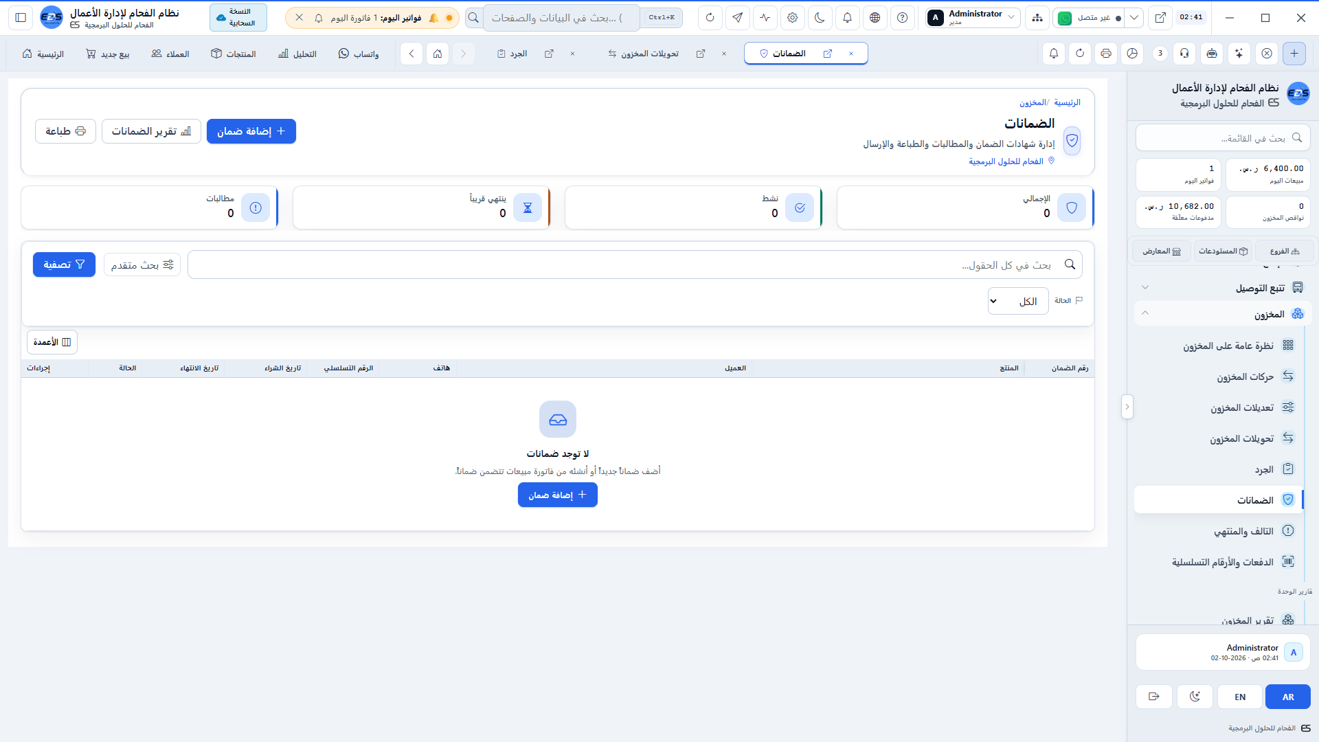Dismiss the today's invoices notification
The width and height of the screenshot is (1319, 742).
[x=300, y=18]
